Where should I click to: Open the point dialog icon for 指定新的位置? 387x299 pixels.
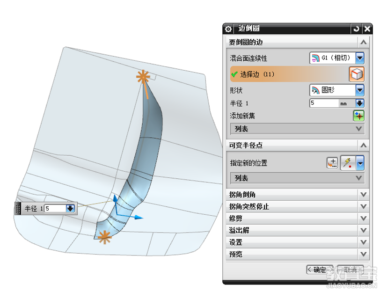pyautogui.click(x=332, y=163)
